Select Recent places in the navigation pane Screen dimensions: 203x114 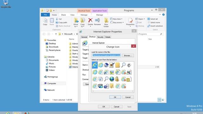[x=53, y=50]
